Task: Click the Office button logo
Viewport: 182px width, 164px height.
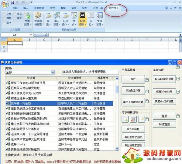Action: click(5, 4)
